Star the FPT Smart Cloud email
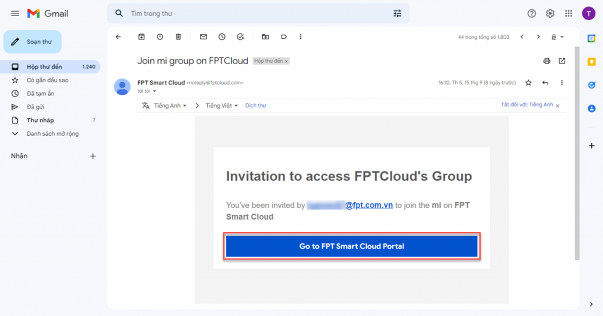The width and height of the screenshot is (603, 316). (528, 83)
